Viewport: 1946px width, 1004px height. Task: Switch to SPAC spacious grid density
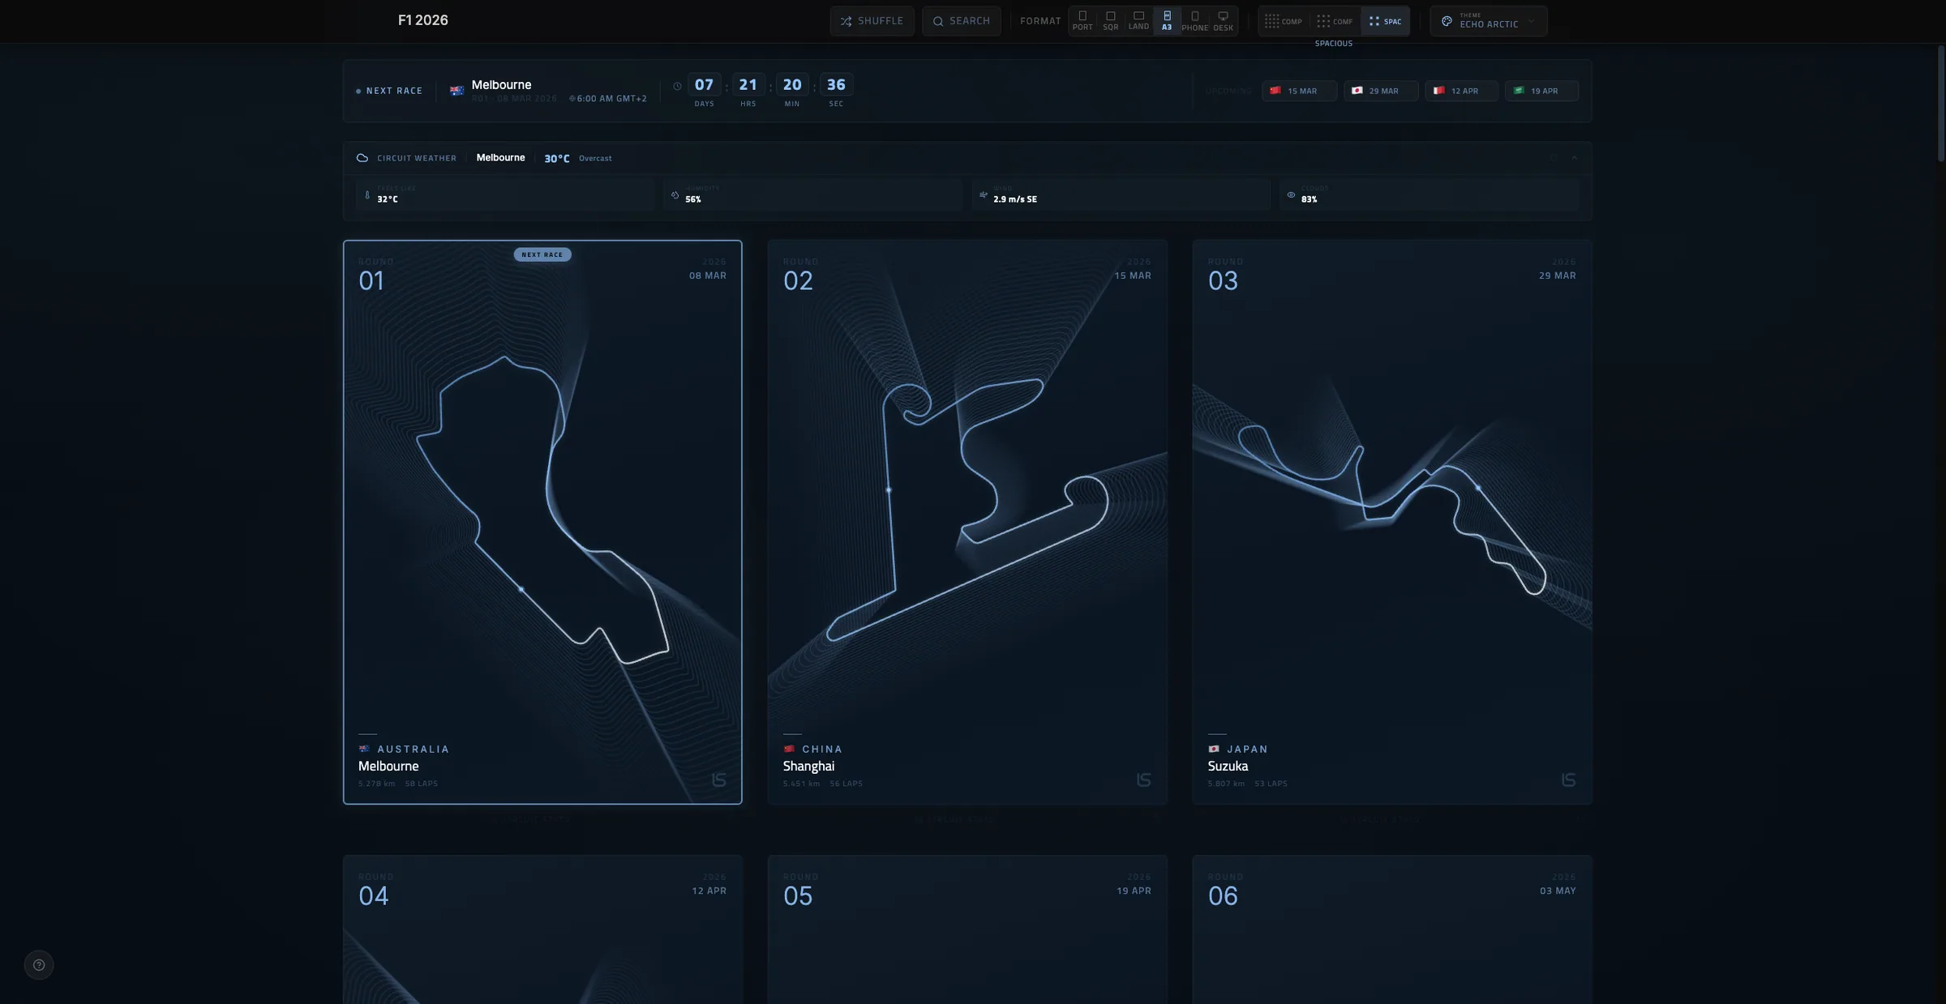[x=1385, y=21]
